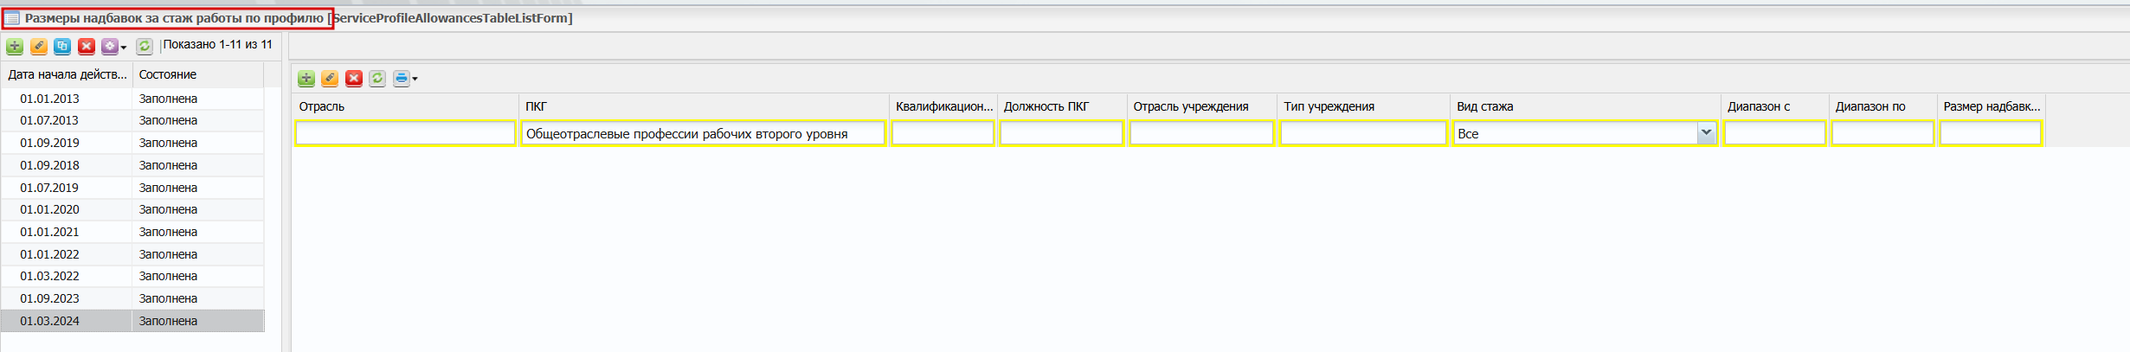Click the Отрасль учреждения filter field
This screenshot has height=352, width=2130.
(1201, 133)
